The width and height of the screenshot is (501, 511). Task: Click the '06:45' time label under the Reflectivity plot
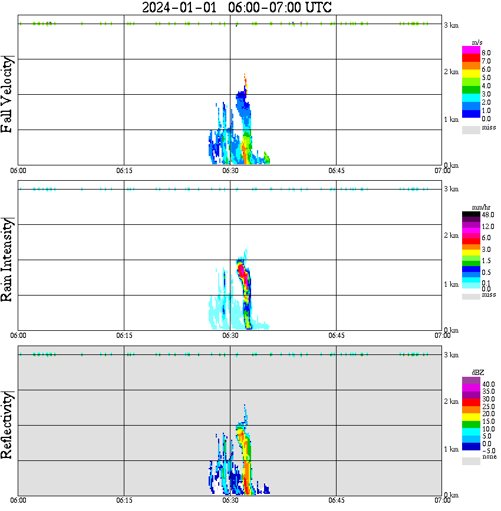(x=337, y=500)
